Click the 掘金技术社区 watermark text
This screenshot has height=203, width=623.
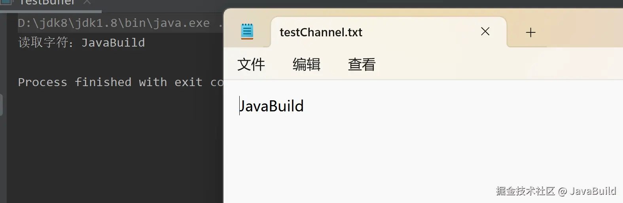pos(525,191)
